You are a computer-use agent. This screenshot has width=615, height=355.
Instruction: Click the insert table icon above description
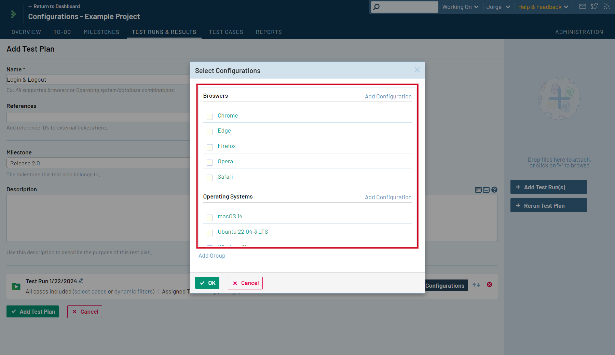pos(478,190)
